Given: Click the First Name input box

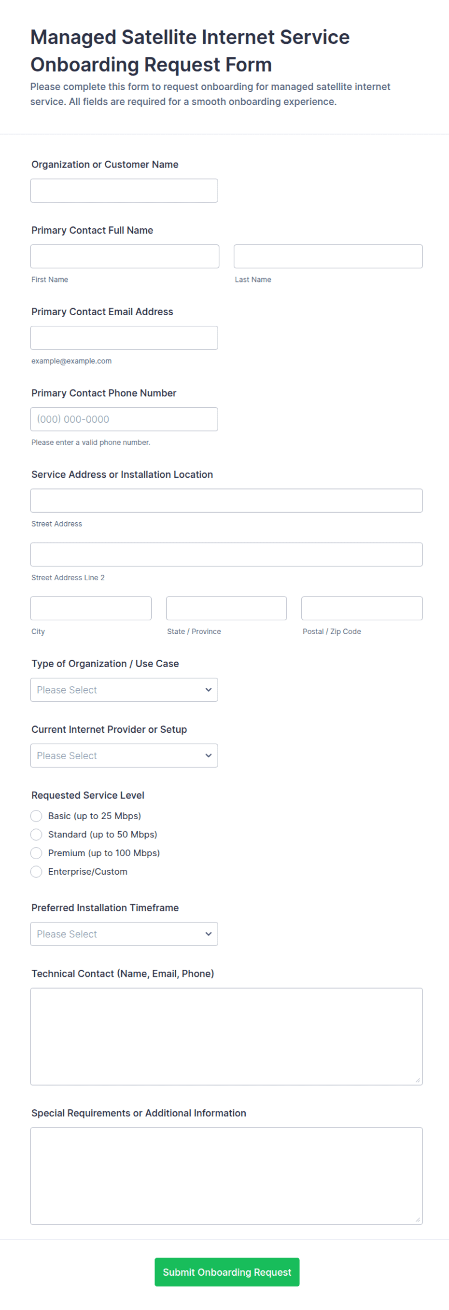Looking at the screenshot, I should 125,256.
